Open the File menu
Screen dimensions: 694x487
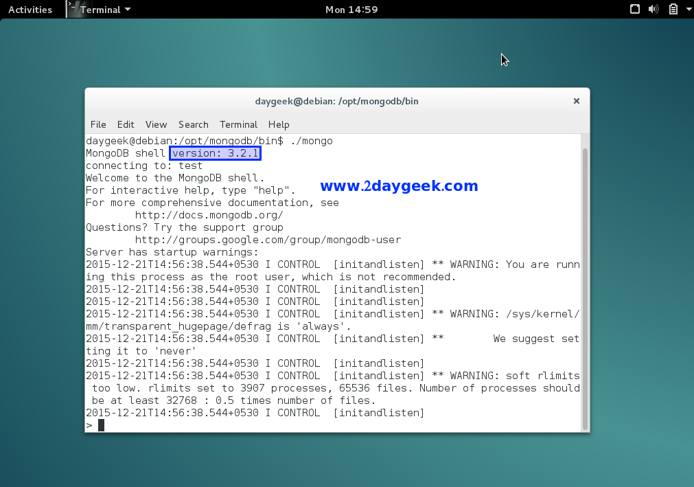click(x=98, y=124)
